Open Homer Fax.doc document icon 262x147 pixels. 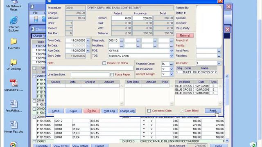[14, 127]
